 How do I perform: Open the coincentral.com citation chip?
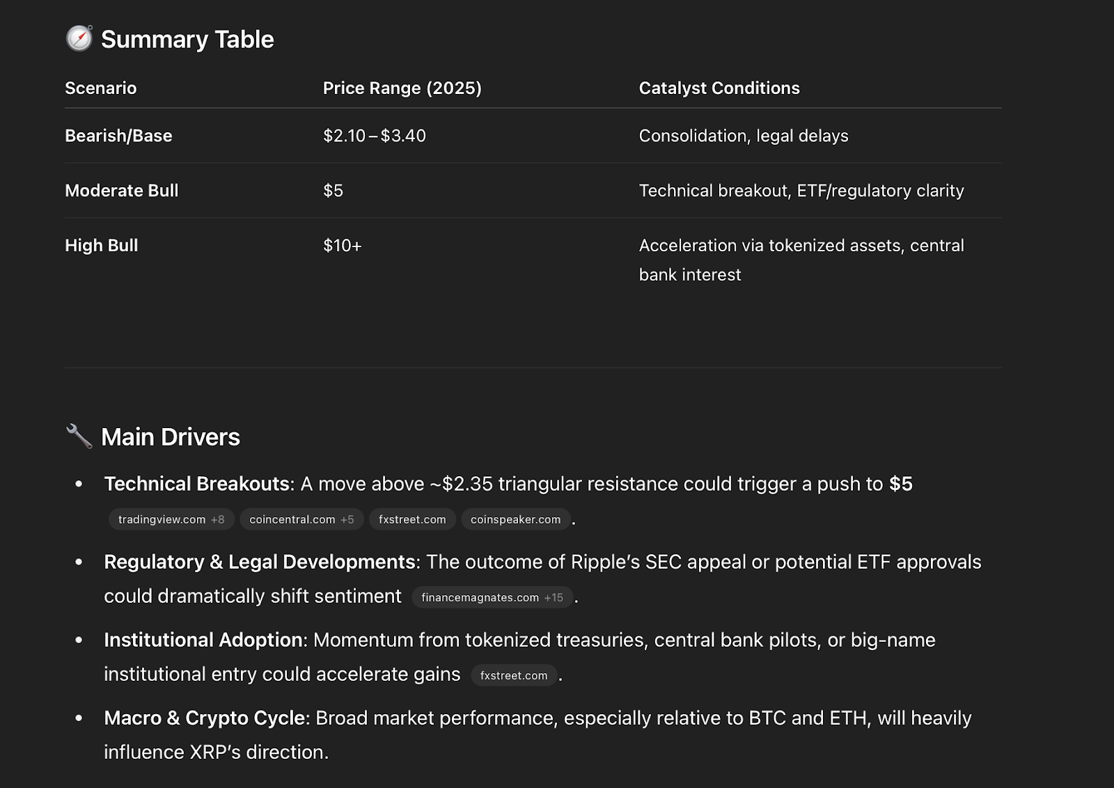[x=301, y=519]
